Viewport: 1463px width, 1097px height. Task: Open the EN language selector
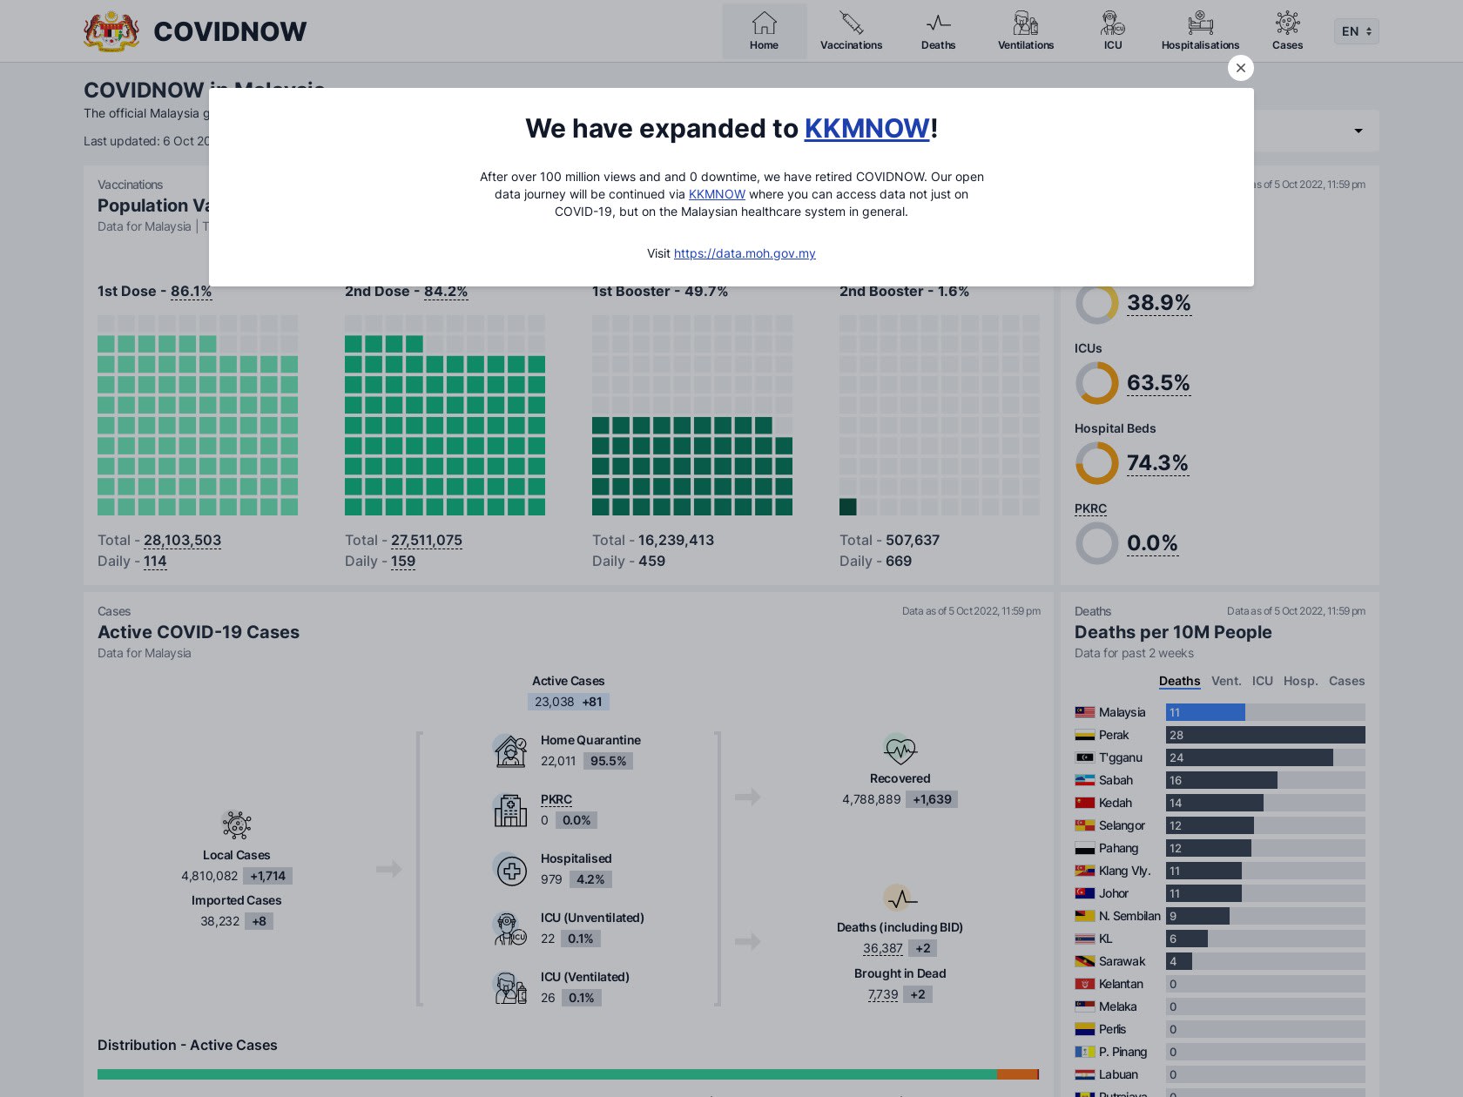(x=1356, y=31)
